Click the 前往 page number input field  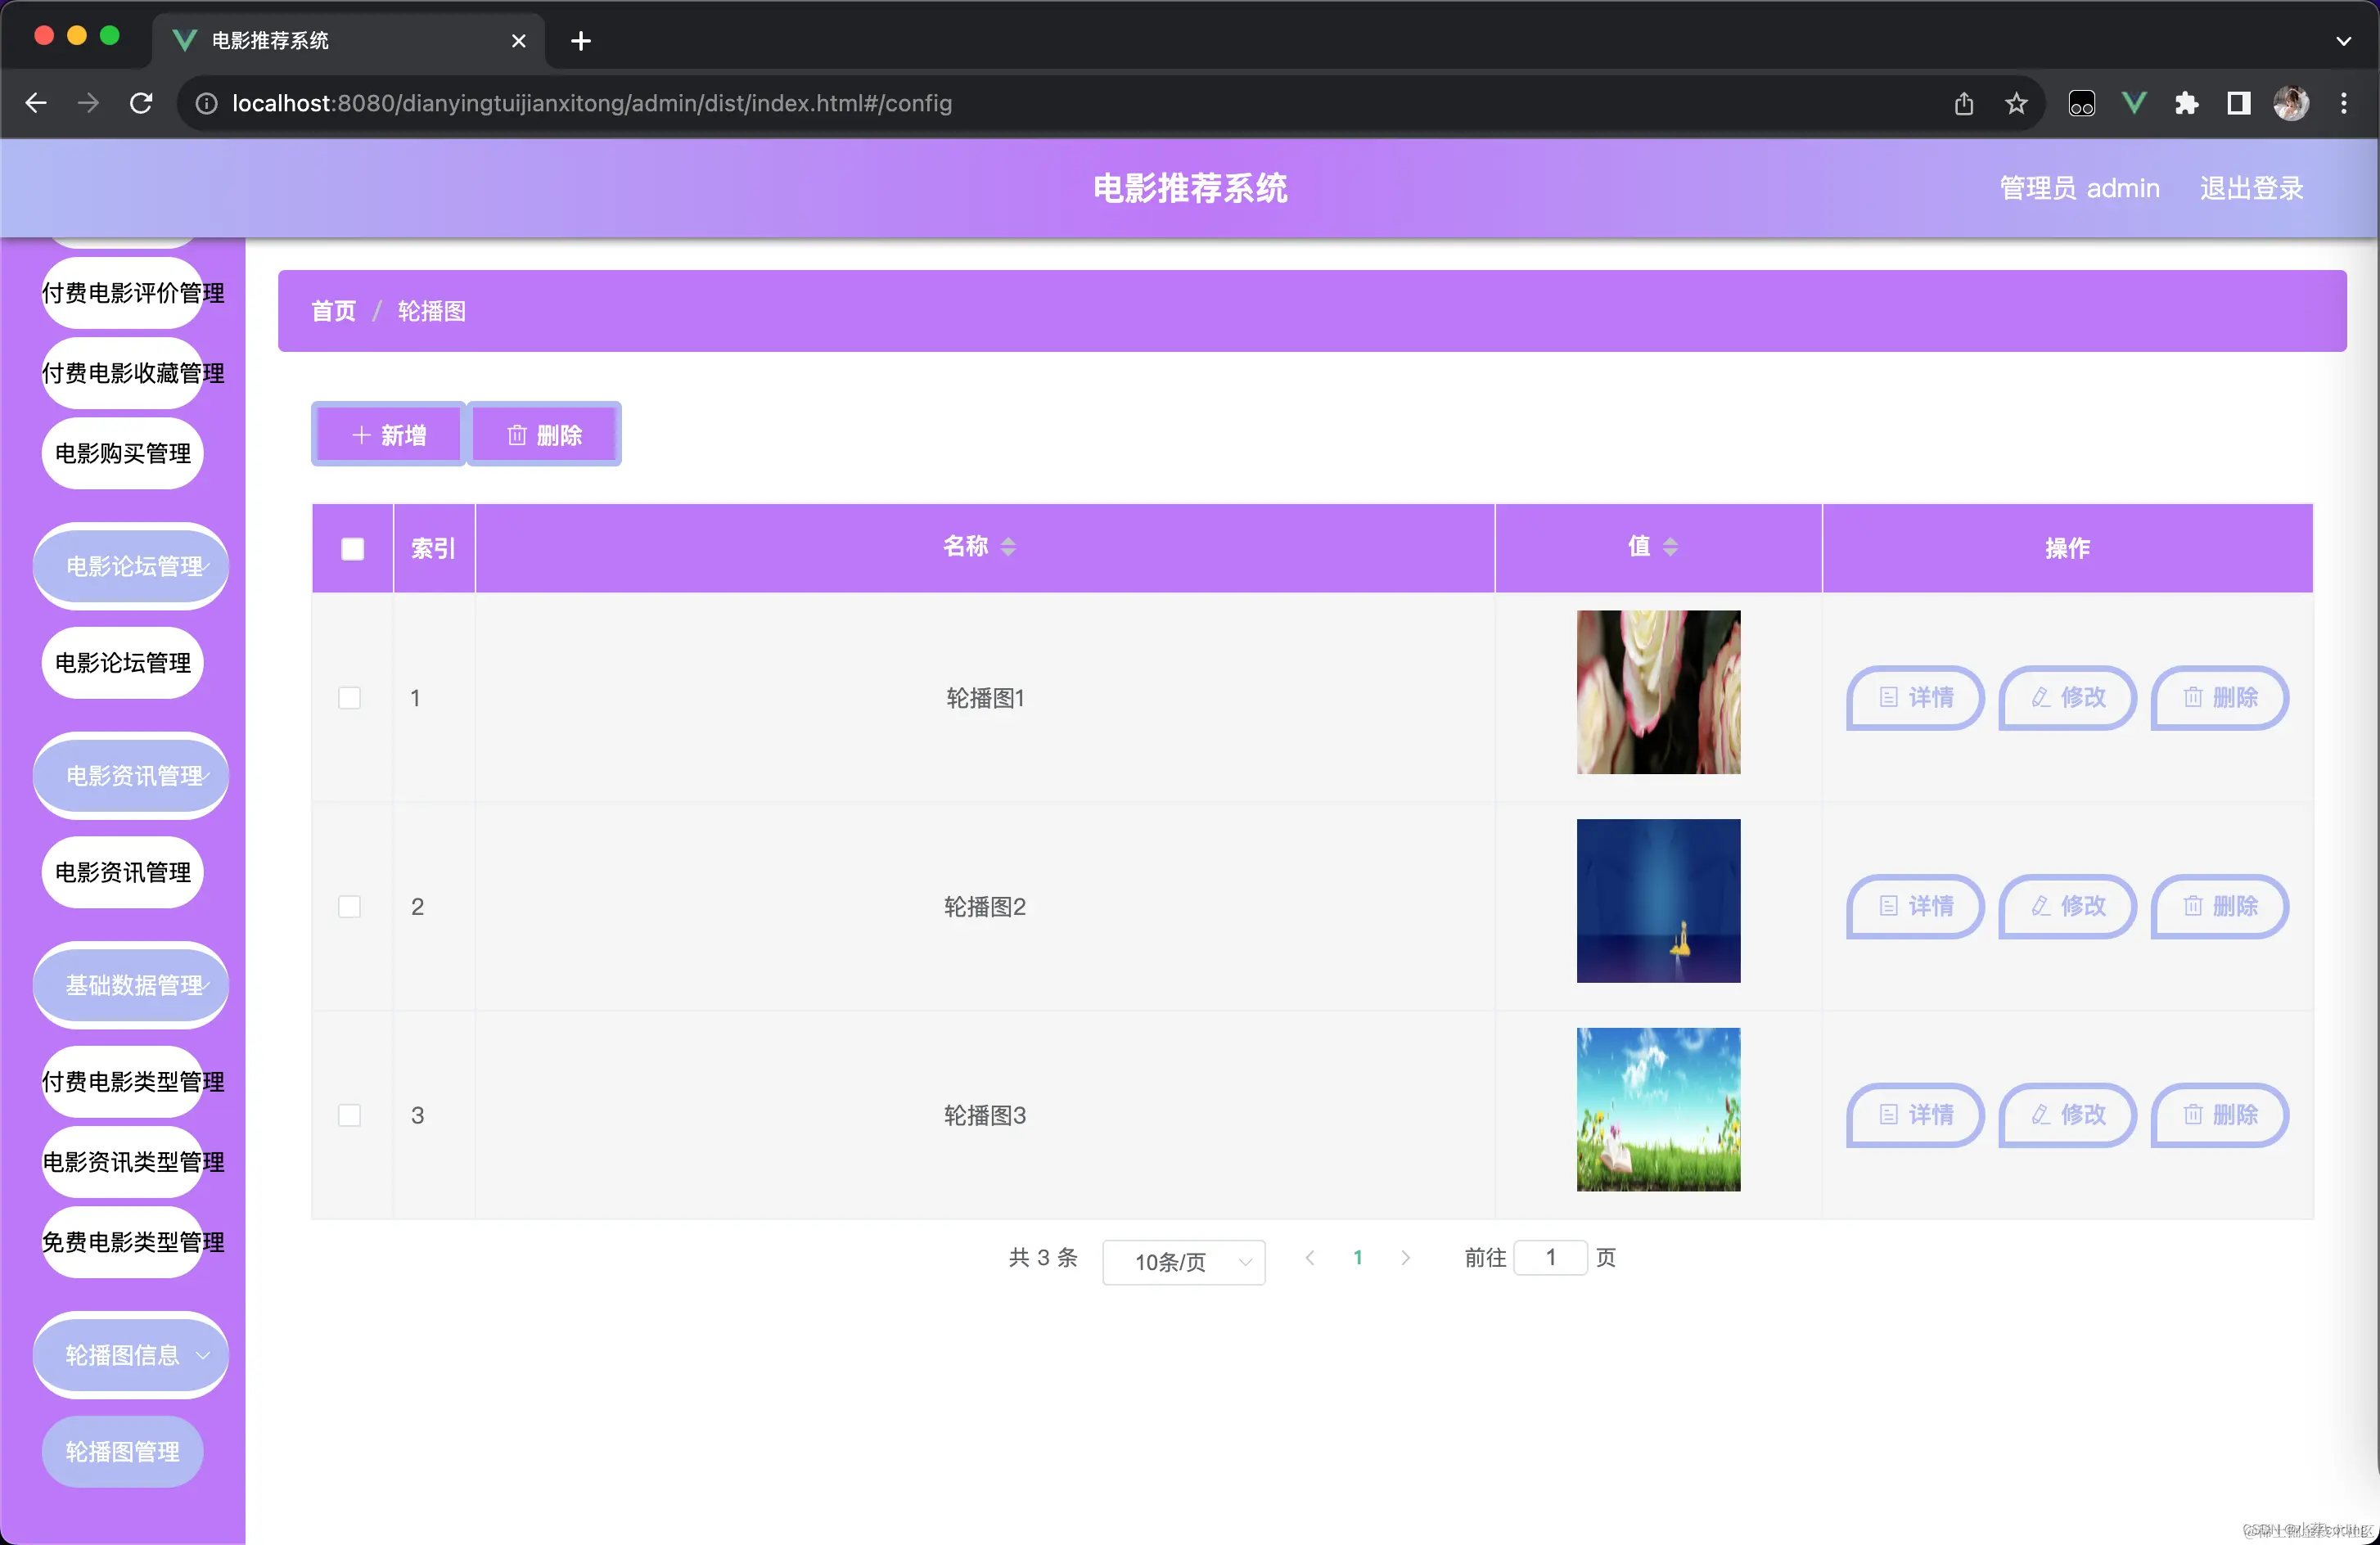pyautogui.click(x=1550, y=1258)
